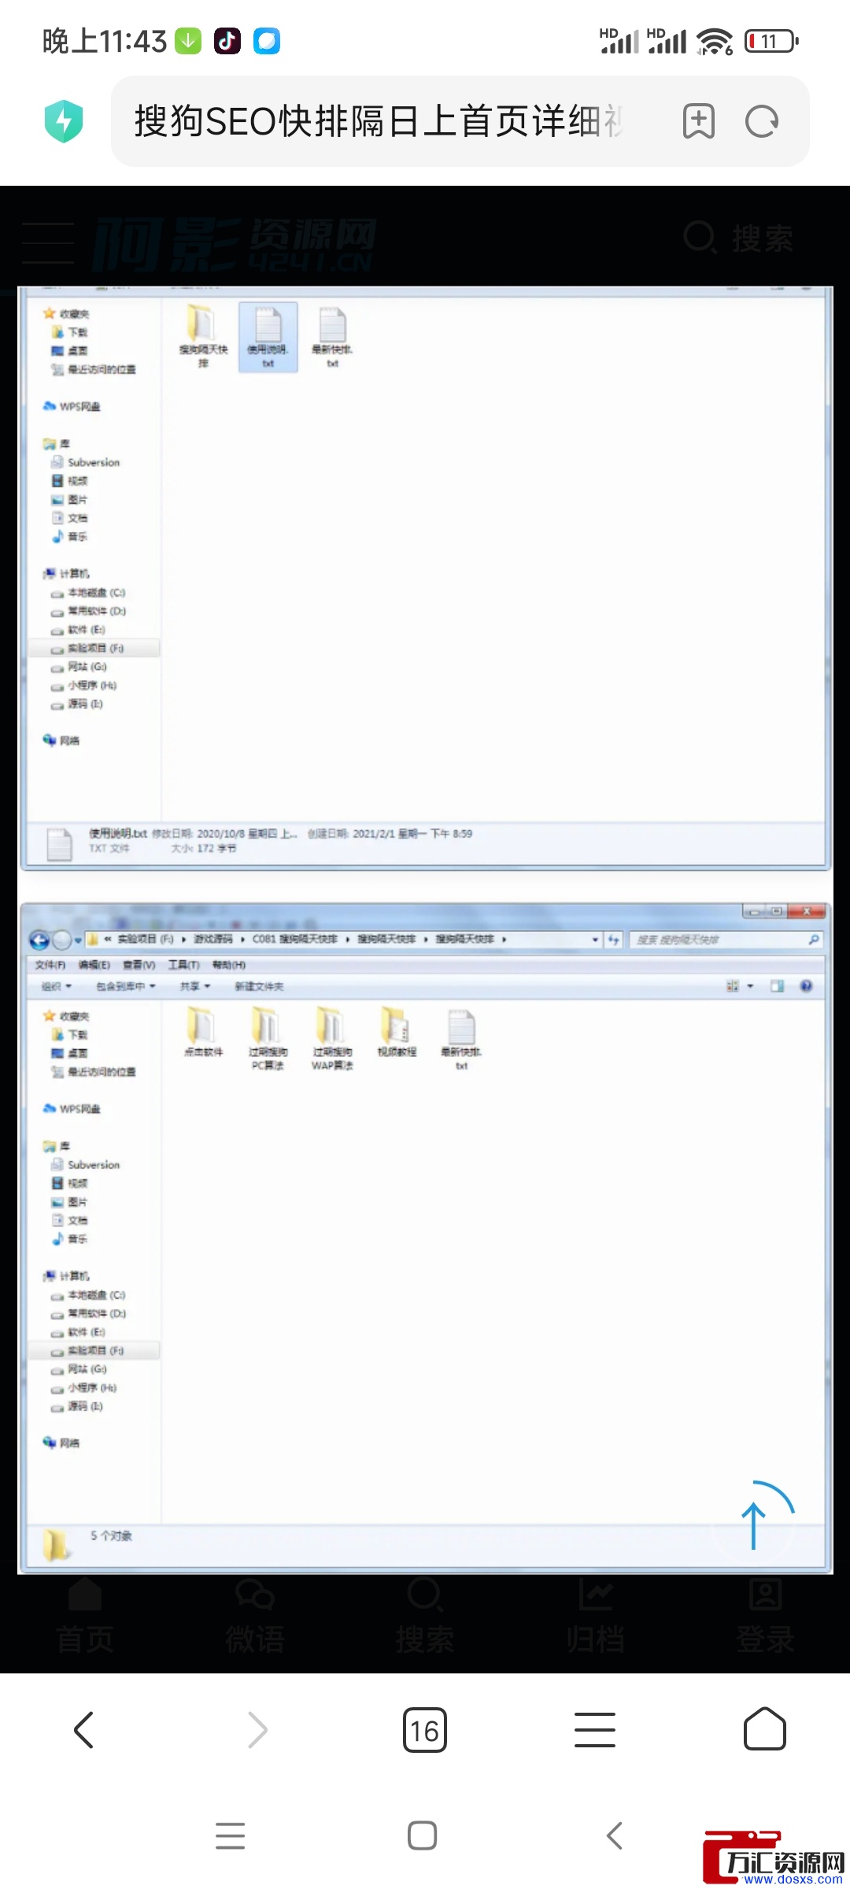
Task: Click the 游戏源码 breadcrumb segment
Action: click(213, 940)
